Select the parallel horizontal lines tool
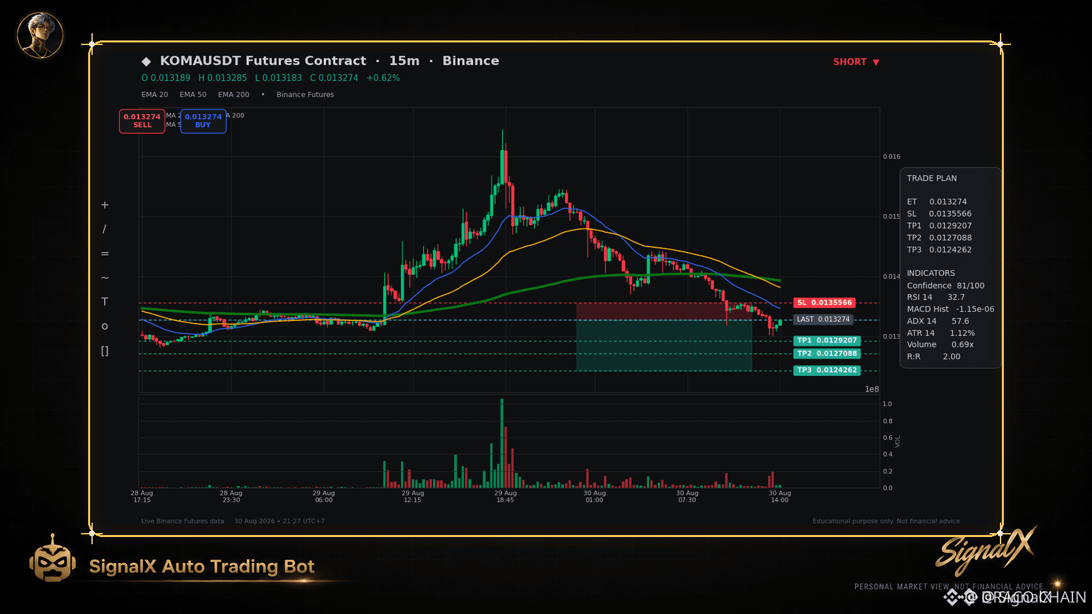1092x614 pixels. 104,254
